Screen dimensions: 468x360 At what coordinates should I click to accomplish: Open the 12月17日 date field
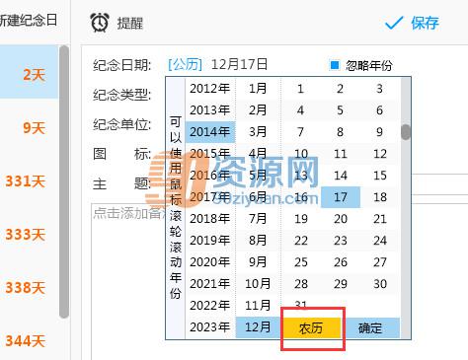(x=239, y=64)
